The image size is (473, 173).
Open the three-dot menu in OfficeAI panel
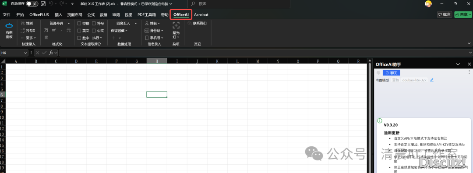(x=469, y=72)
